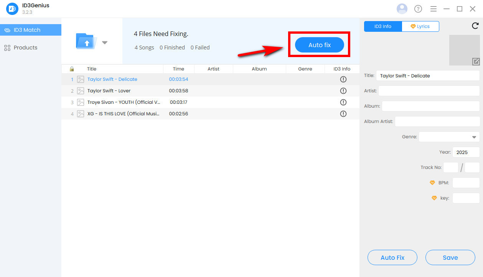The height and width of the screenshot is (277, 483).
Task: Click the ID3Genius app logo
Action: (x=12, y=8)
